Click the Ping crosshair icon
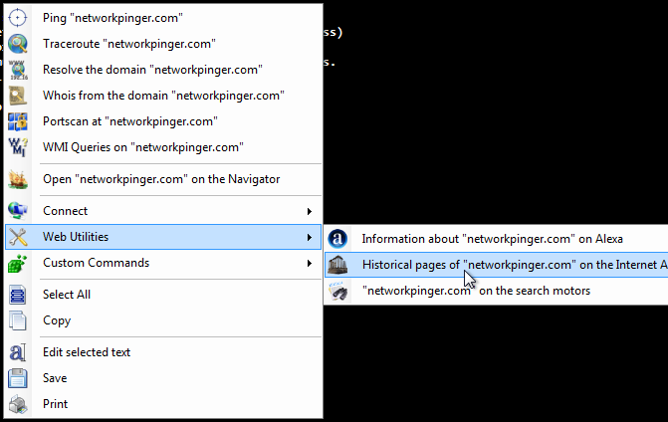The image size is (668, 422). (x=18, y=18)
